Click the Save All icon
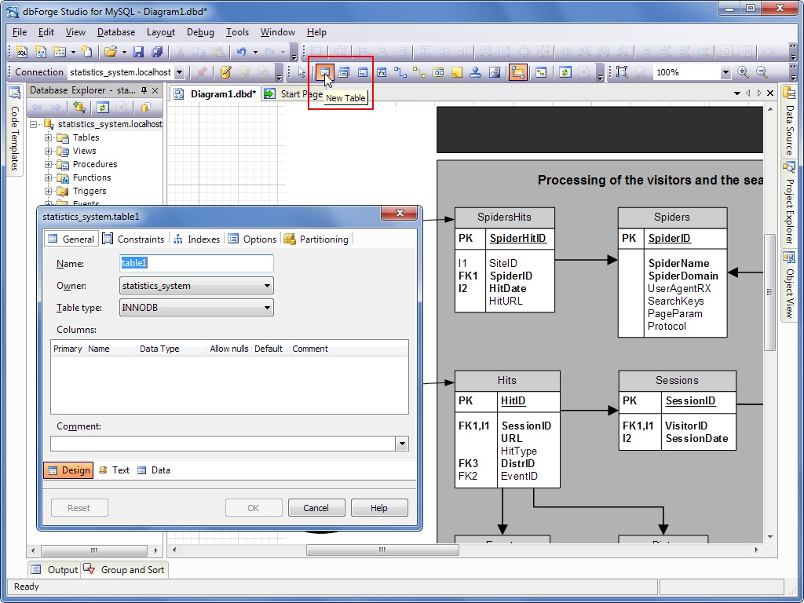 click(x=157, y=52)
